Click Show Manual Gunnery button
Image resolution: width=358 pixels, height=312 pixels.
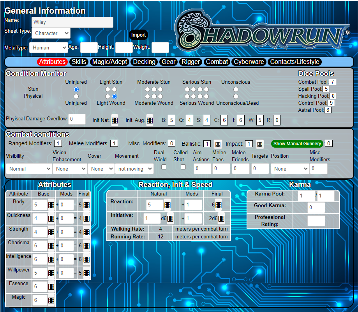point(297,144)
